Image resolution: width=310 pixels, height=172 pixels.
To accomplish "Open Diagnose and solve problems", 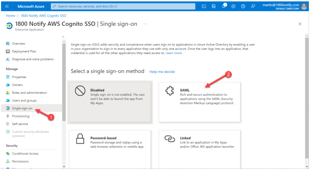I will pyautogui.click(x=33, y=59).
